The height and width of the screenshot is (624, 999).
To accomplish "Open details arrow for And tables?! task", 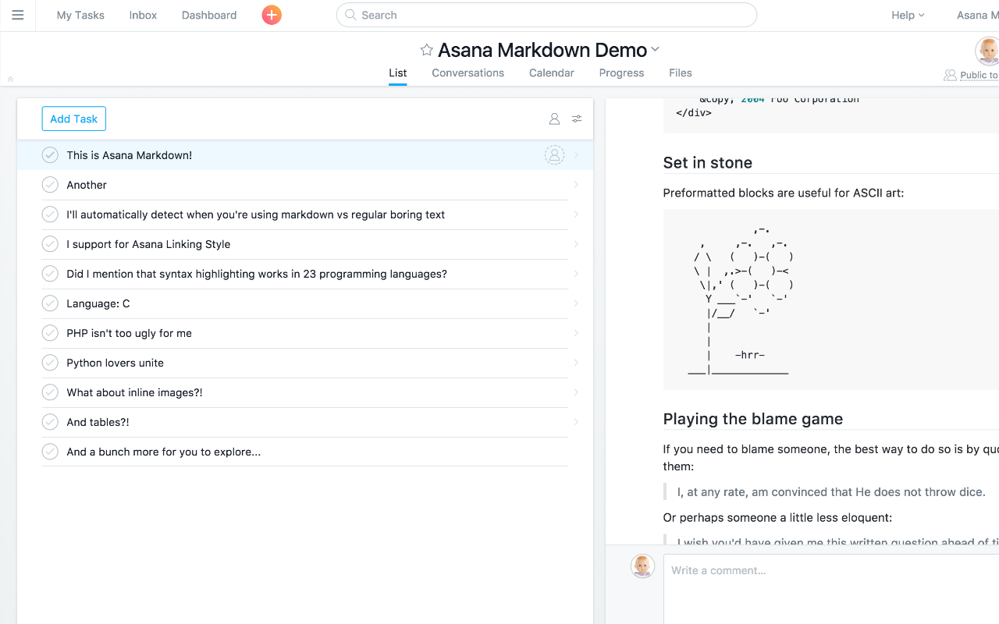I will pyautogui.click(x=577, y=422).
